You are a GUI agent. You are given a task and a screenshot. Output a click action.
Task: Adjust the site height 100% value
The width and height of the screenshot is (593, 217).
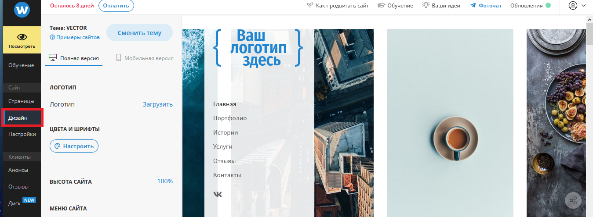coord(165,181)
